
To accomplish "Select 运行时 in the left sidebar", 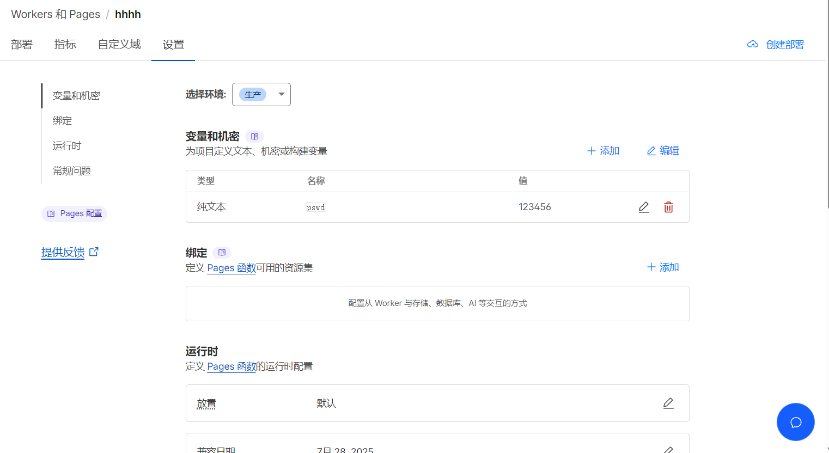I will pos(67,146).
